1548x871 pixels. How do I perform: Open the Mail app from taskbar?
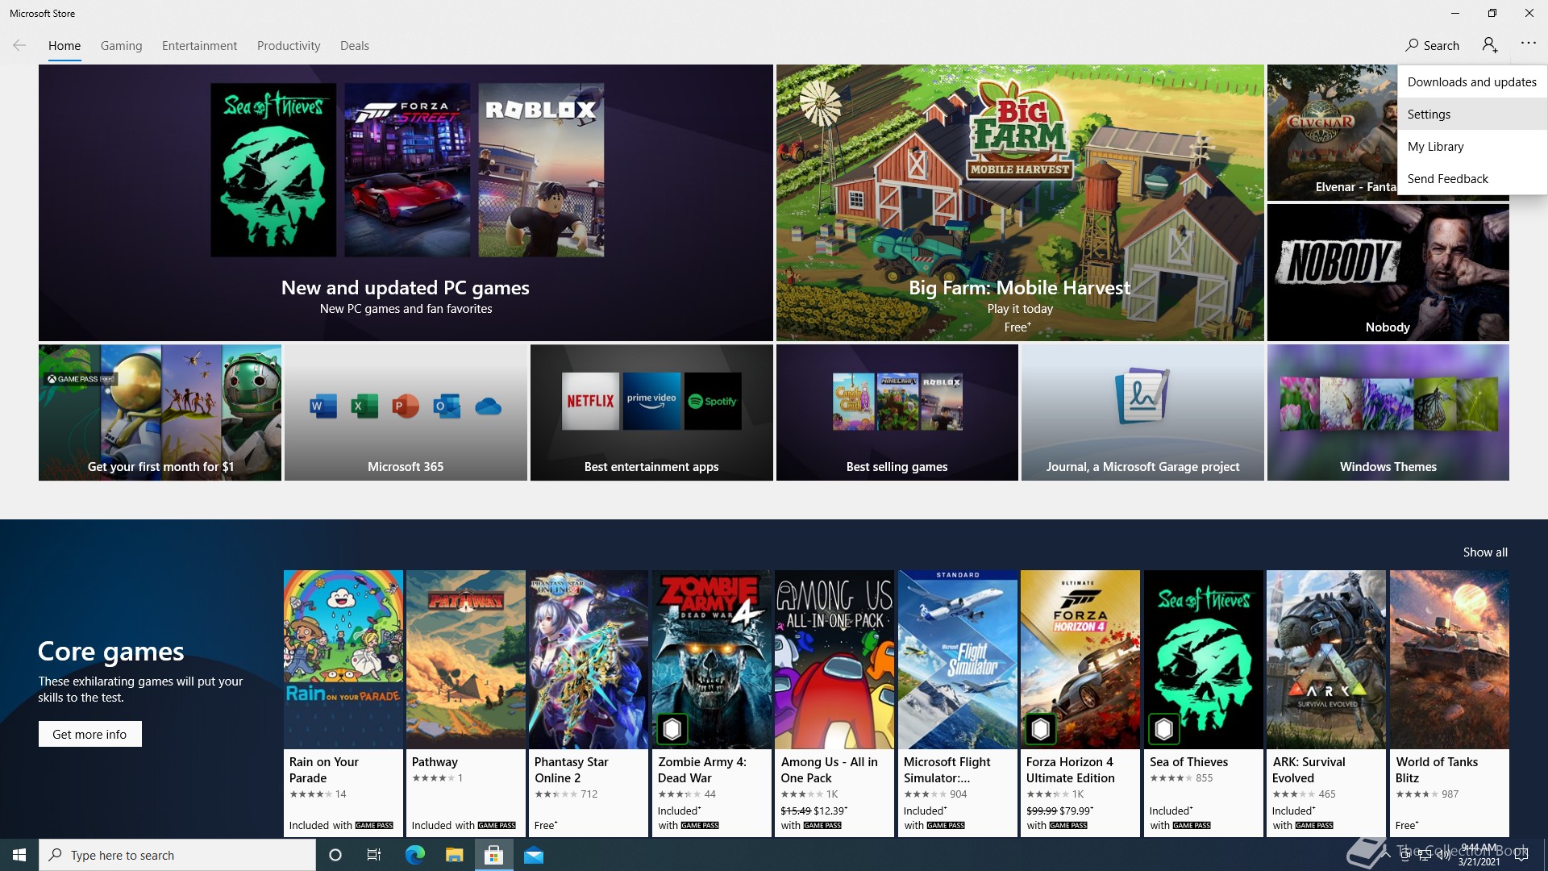[x=534, y=855]
